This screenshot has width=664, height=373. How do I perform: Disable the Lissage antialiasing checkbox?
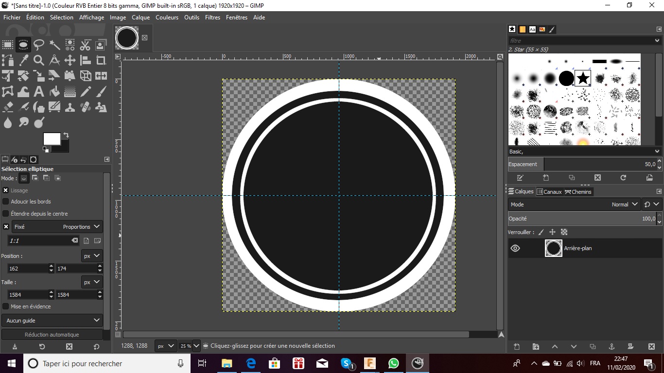(x=6, y=190)
